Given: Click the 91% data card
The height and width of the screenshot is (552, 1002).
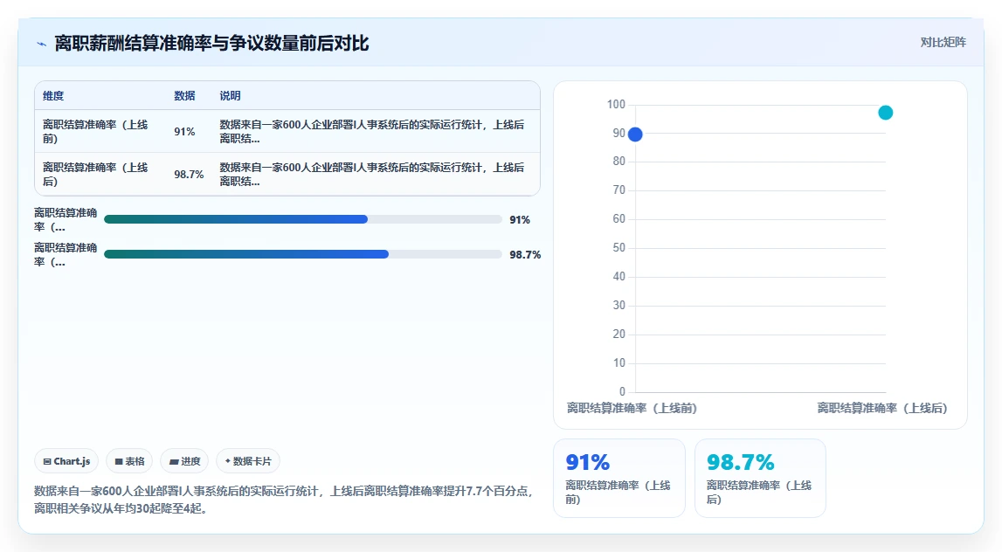Looking at the screenshot, I should pyautogui.click(x=619, y=478).
